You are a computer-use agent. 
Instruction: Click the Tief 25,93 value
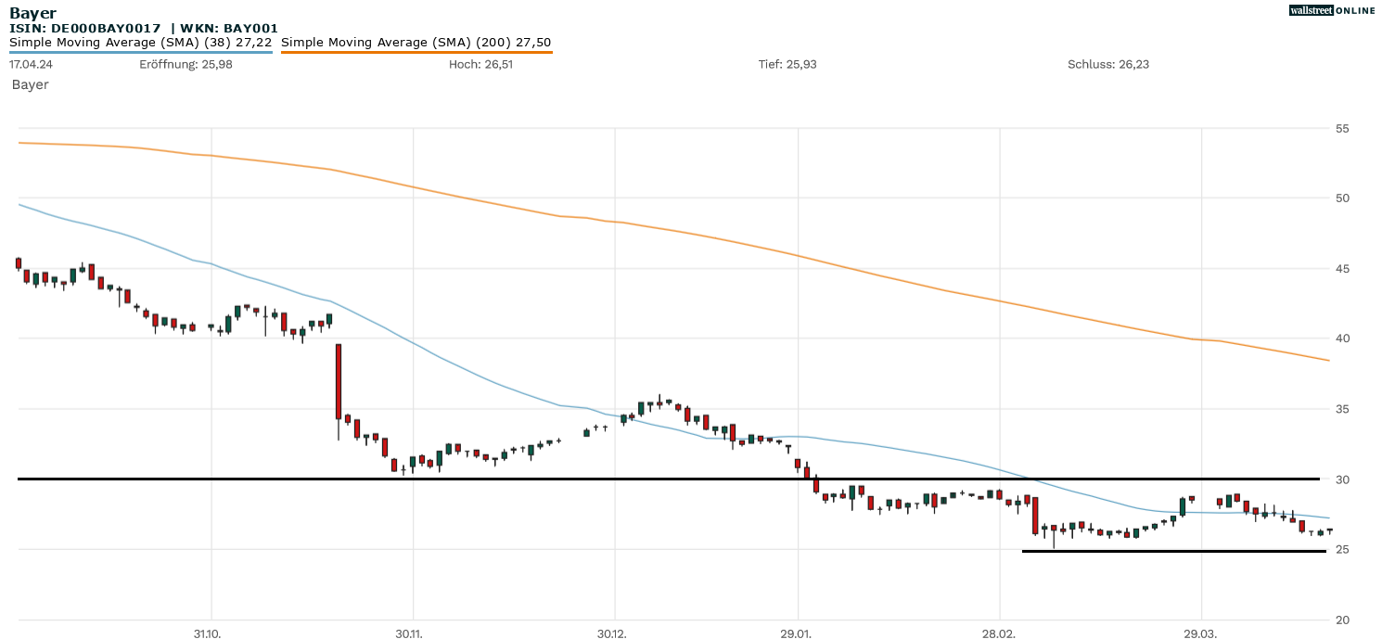pos(787,64)
